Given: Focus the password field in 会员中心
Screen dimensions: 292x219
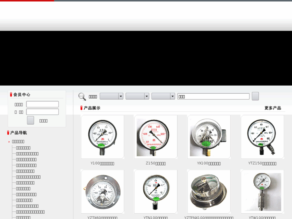Looking at the screenshot, I should pos(43,112).
